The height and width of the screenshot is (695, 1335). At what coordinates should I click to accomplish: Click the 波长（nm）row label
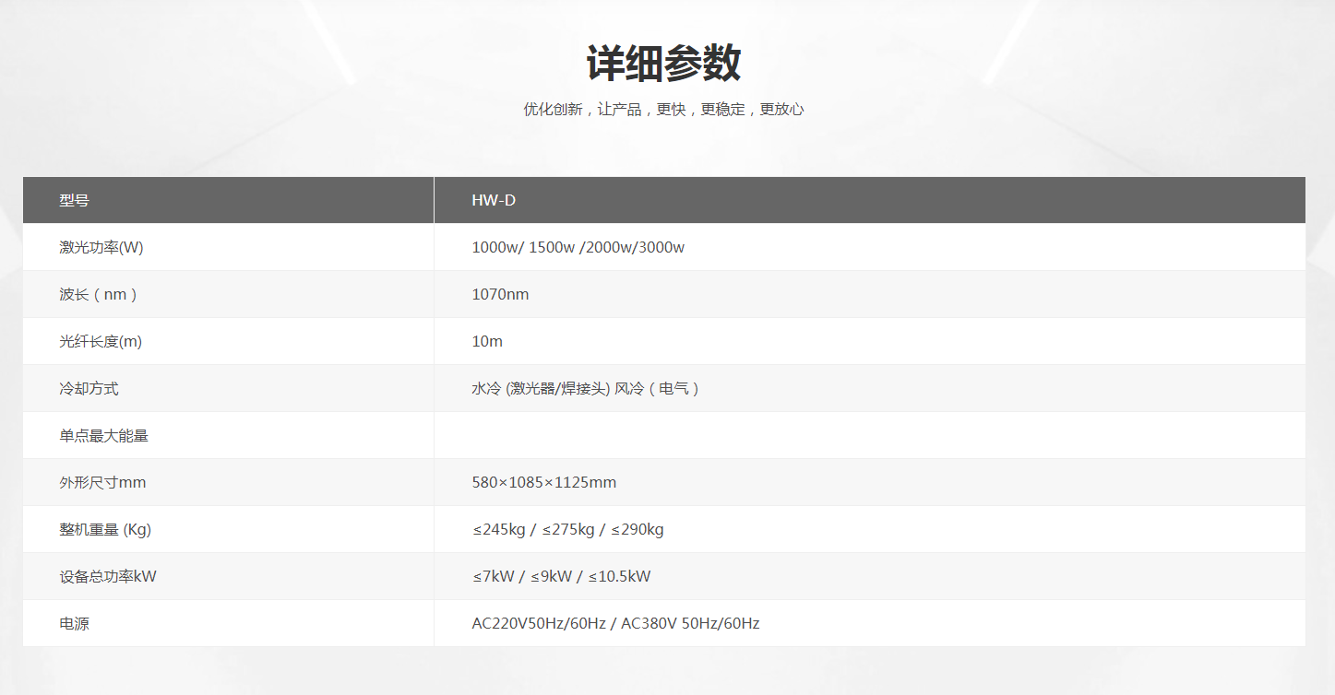(99, 294)
